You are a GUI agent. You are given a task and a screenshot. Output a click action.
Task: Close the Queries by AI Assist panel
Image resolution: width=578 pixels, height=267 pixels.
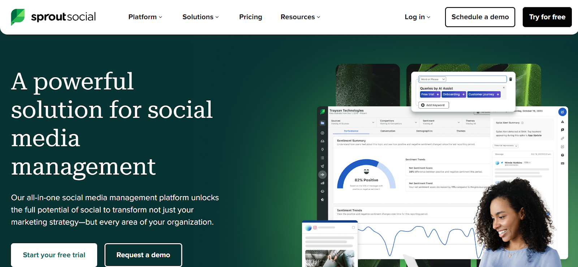click(504, 88)
